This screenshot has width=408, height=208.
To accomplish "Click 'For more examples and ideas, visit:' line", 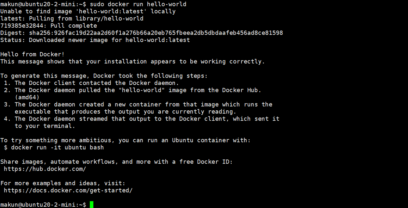I will point(63,183).
